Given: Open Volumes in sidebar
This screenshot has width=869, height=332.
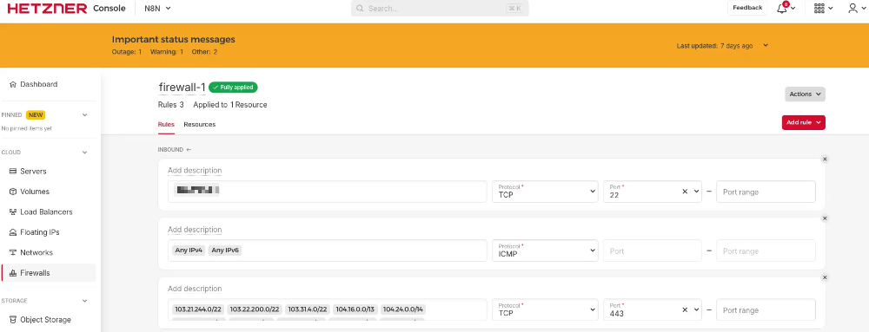Looking at the screenshot, I should [35, 192].
